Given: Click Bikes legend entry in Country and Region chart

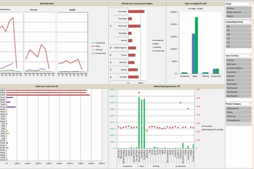Looking at the screenshot, I should pyautogui.click(x=155, y=44).
